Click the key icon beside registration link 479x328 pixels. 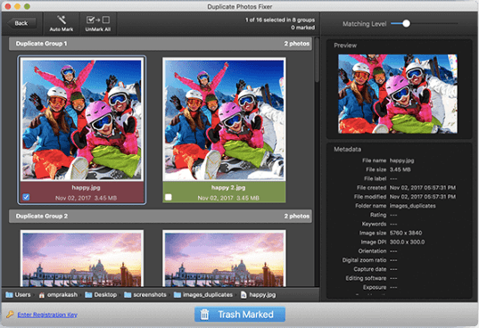click(x=10, y=315)
